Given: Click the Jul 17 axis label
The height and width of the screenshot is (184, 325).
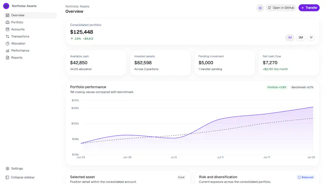Looking at the screenshot, I should click(x=267, y=157).
